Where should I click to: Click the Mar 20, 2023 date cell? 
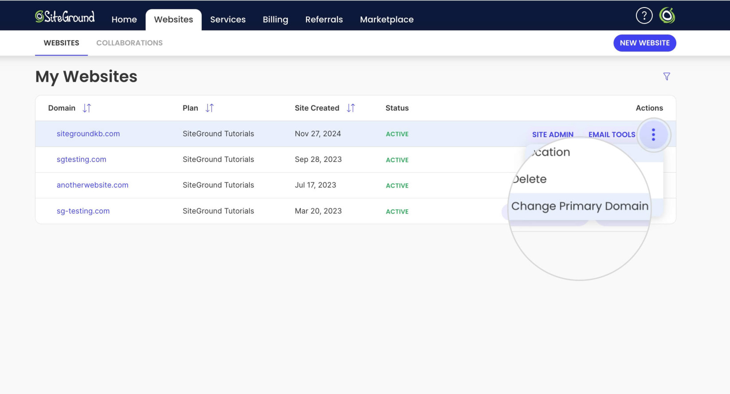click(x=318, y=211)
